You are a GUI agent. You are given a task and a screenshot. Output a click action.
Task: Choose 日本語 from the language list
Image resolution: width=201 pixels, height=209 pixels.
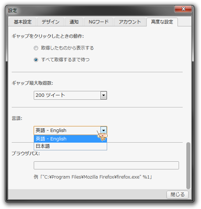(x=70, y=146)
